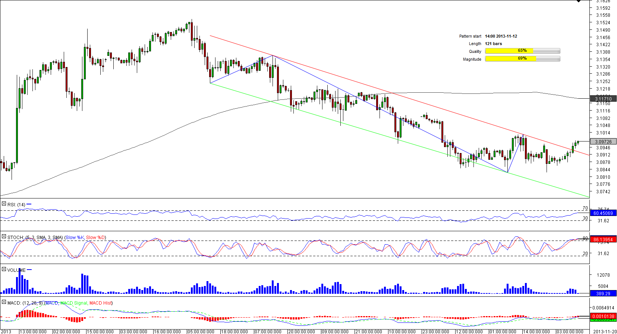This screenshot has height=334, width=617.
Task: Click the black marker at chart top-right
Action: tap(579, 1)
